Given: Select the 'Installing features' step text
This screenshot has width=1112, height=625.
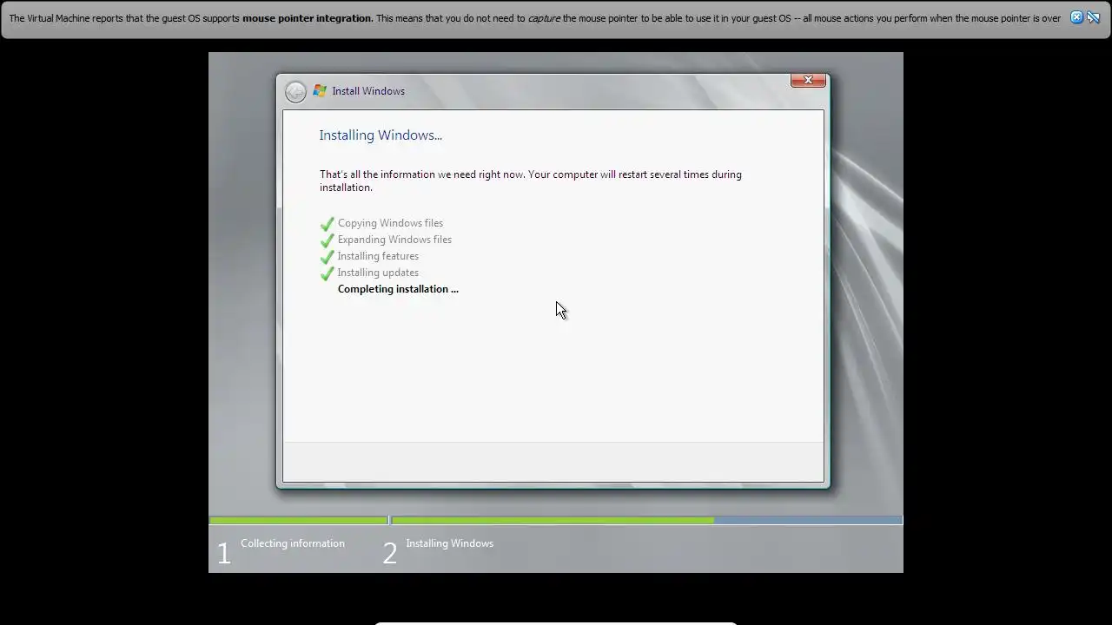Looking at the screenshot, I should 378,256.
